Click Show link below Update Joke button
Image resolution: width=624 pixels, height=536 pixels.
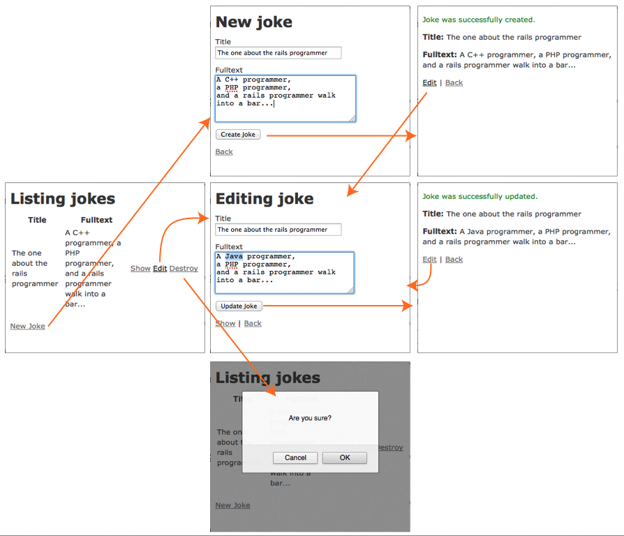(225, 323)
